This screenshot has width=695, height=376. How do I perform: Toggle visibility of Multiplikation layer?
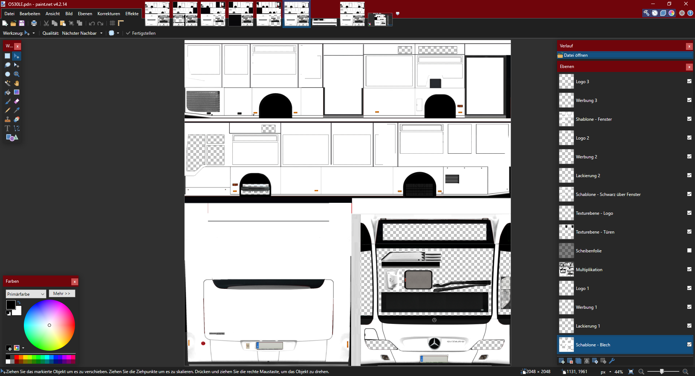point(689,269)
